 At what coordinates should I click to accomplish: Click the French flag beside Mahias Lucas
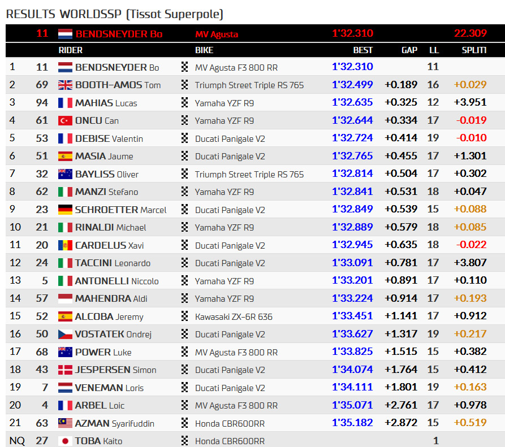point(65,103)
